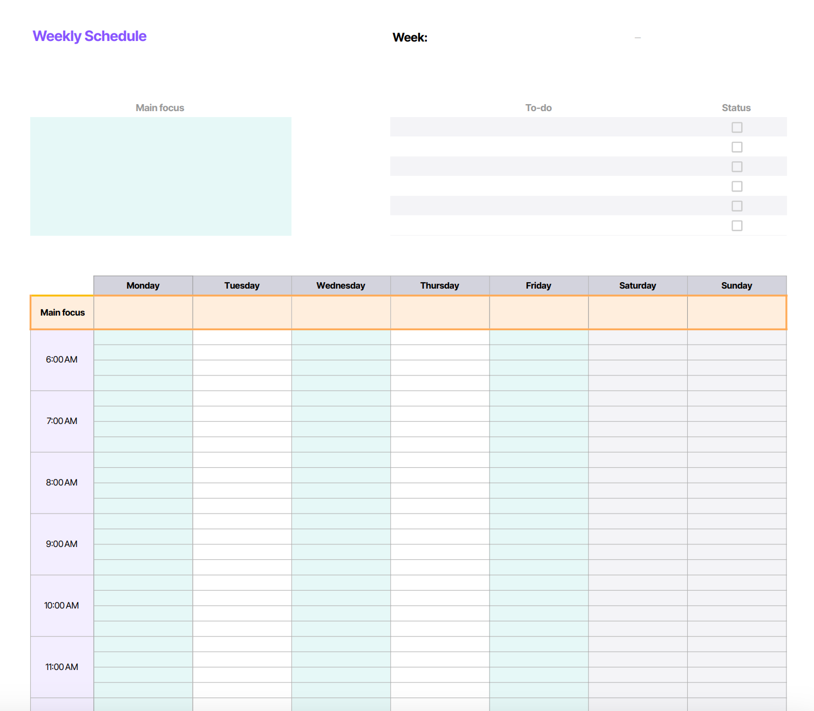Click the Wednesday column header

pyautogui.click(x=341, y=285)
